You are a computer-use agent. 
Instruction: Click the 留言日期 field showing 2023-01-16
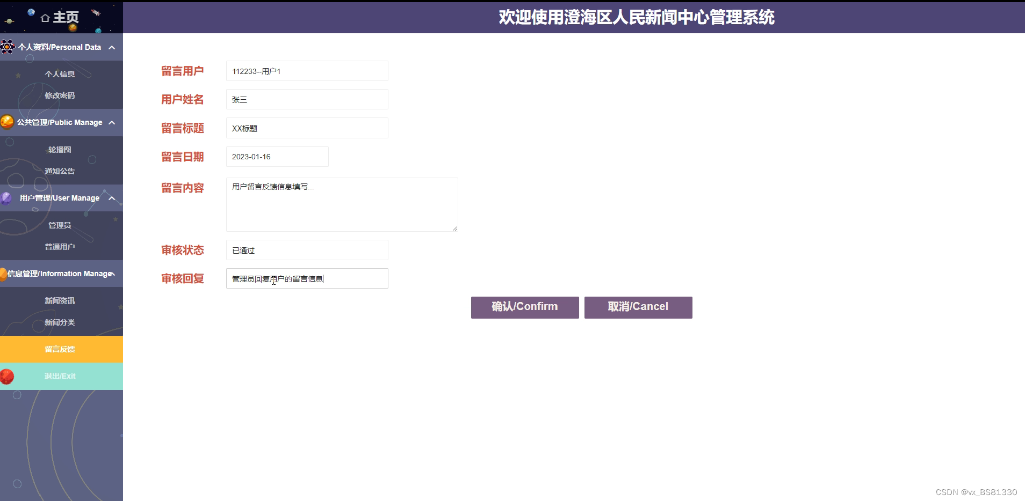pyautogui.click(x=277, y=157)
